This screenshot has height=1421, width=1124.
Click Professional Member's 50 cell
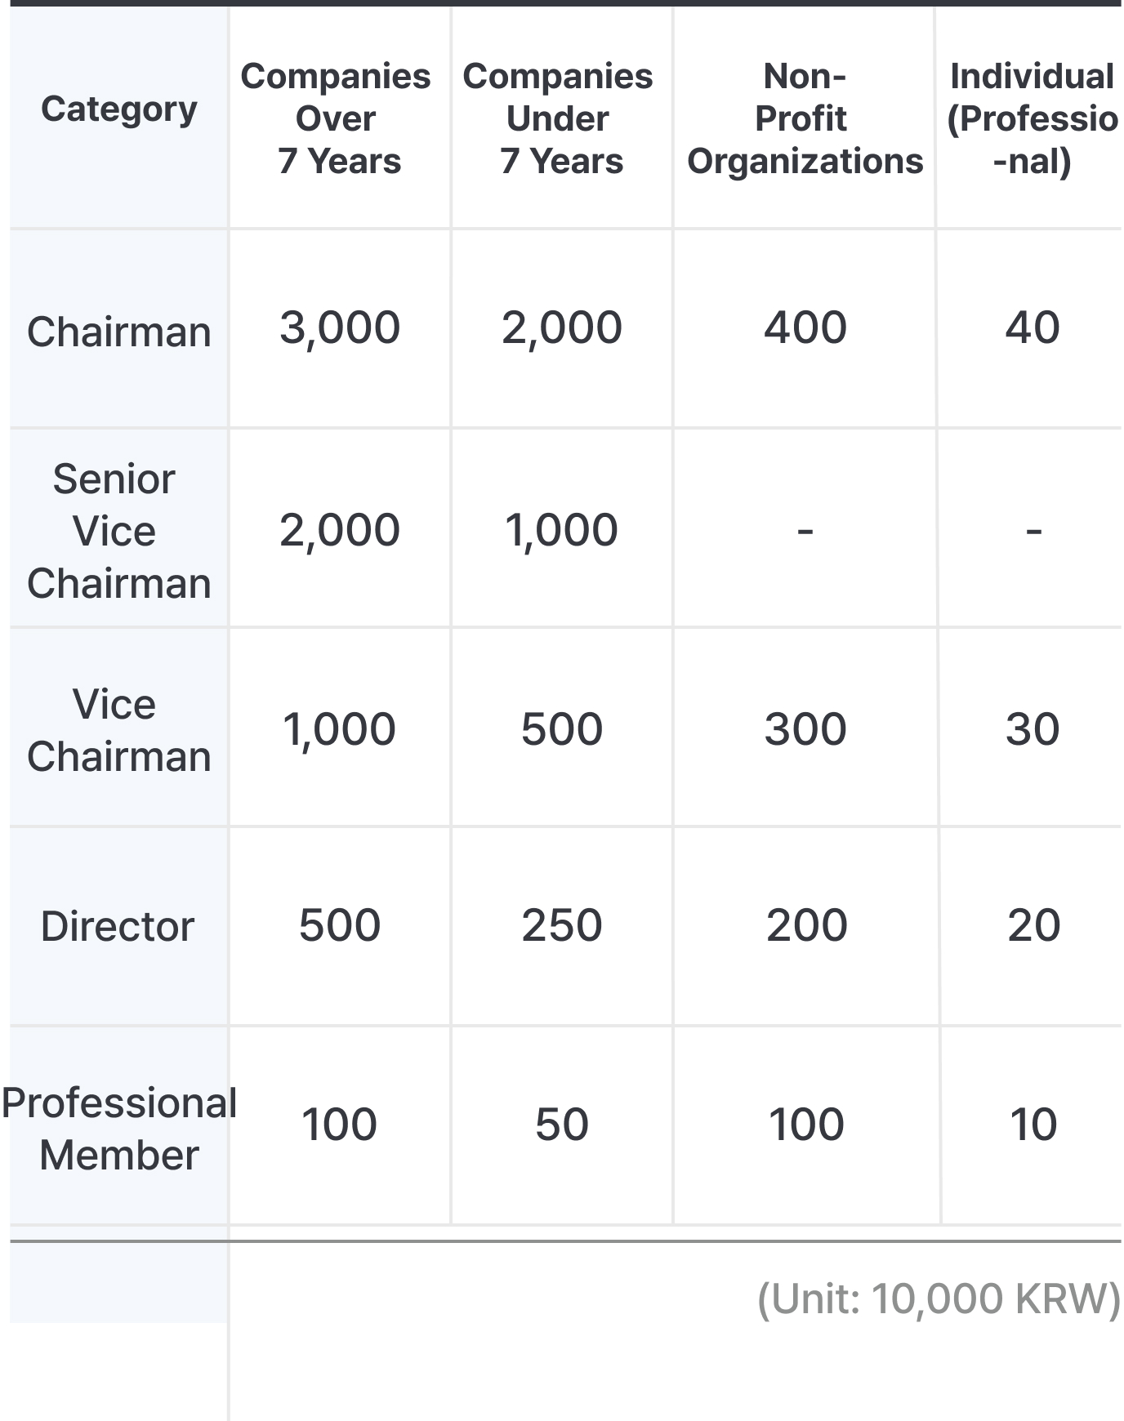pos(562,1124)
